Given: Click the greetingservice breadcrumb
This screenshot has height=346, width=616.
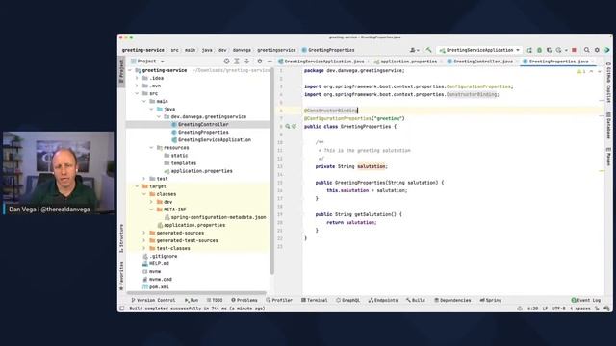Looking at the screenshot, I should [x=276, y=50].
